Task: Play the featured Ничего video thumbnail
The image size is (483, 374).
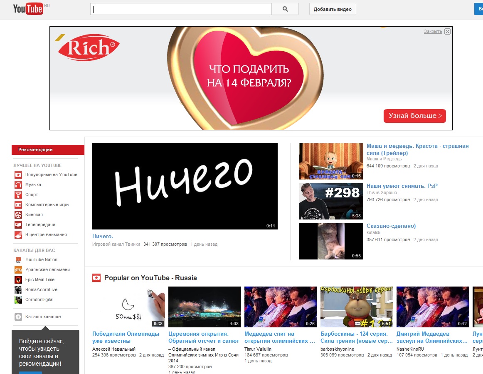Action: (x=185, y=186)
